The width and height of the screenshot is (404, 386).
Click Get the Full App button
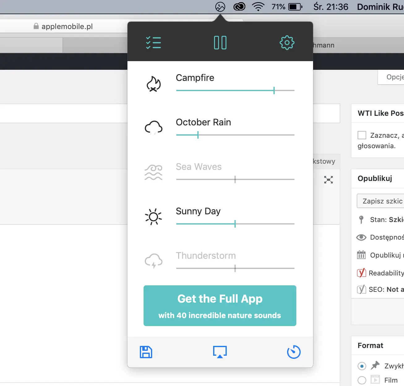220,306
